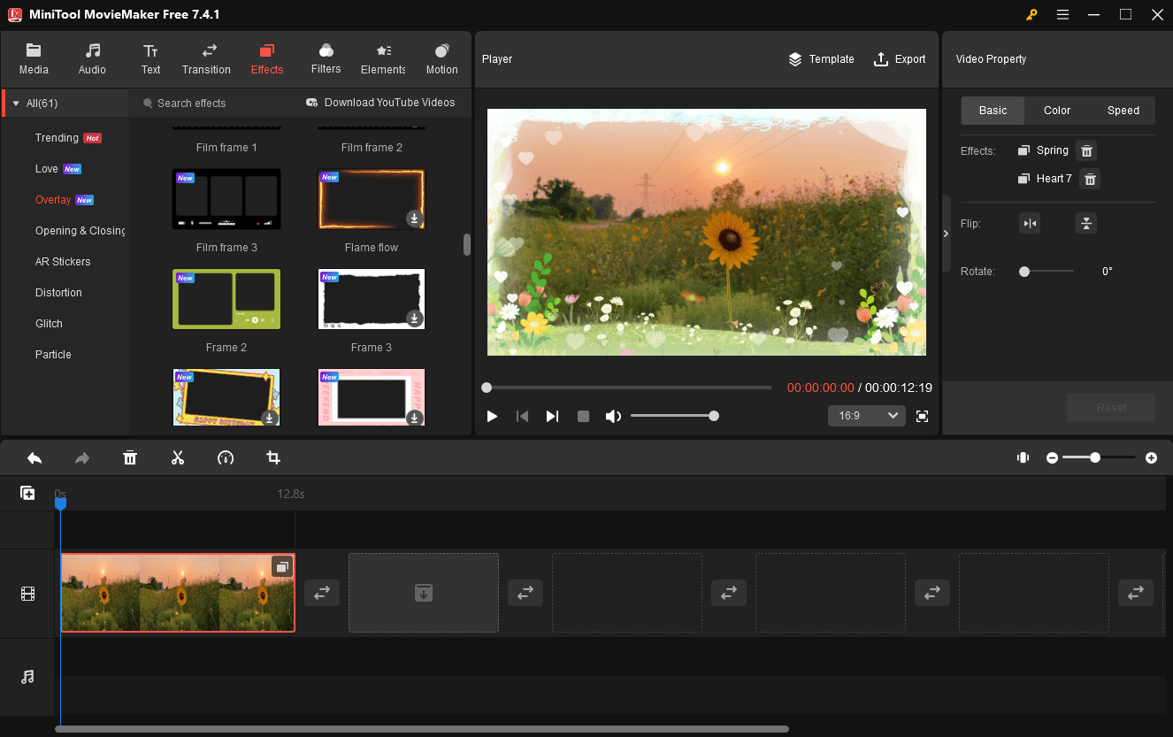Open the Template gallery

pyautogui.click(x=821, y=59)
